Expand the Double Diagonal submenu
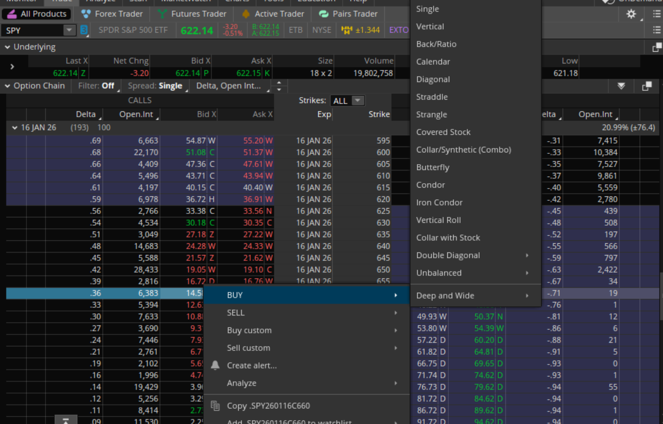Viewport: 663px width, 424px height. 475,255
